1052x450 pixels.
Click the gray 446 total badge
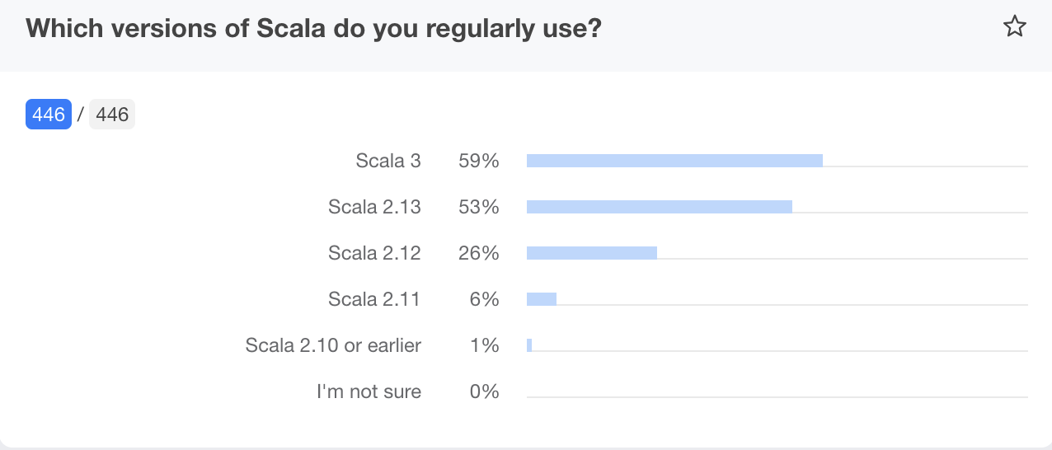[112, 115]
